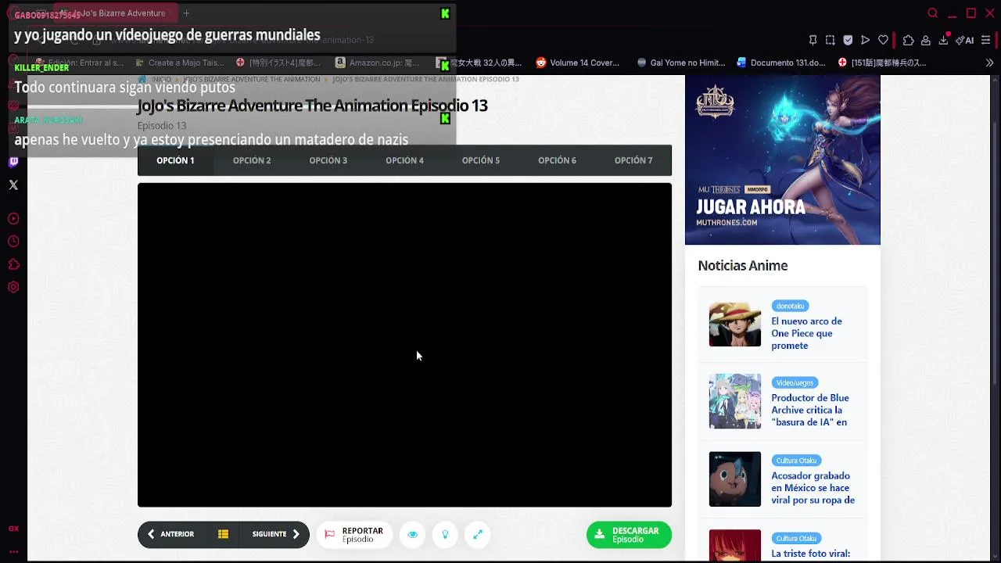Open the 'Gal Yome no Himit...' bookmark
This screenshot has height=563, width=1001.
point(681,63)
